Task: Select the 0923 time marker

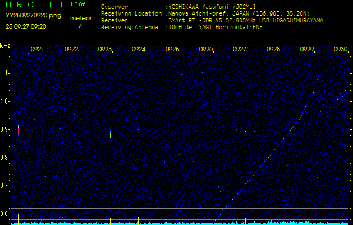Action: click(x=105, y=49)
